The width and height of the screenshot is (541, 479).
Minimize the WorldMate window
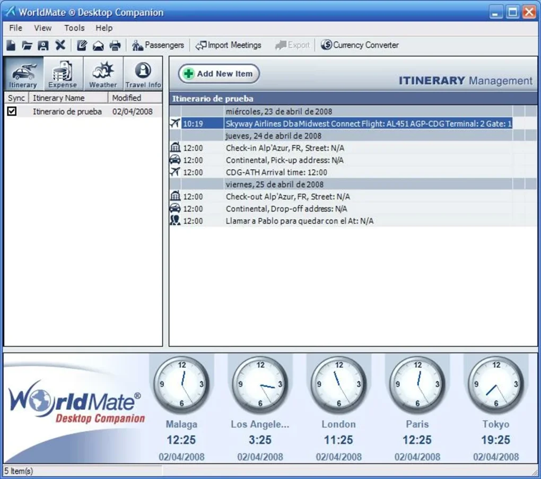click(496, 12)
